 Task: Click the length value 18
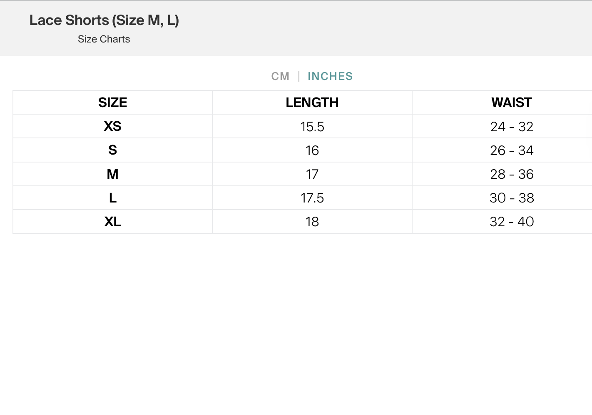312,222
